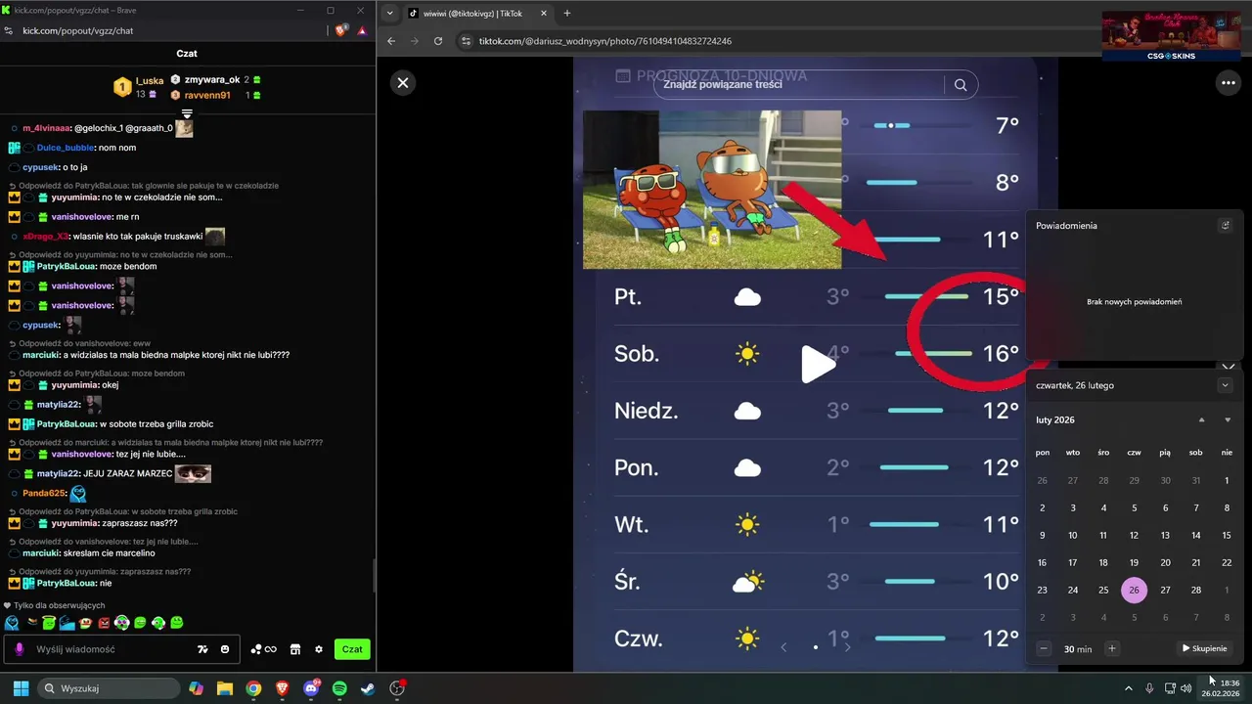Select day 14 in the February calendar
Viewport: 1252px width, 704px height.
coord(1195,535)
